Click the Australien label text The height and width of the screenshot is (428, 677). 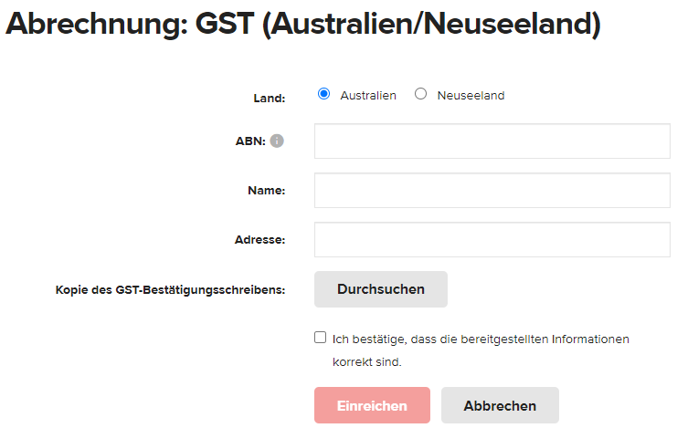(x=368, y=95)
